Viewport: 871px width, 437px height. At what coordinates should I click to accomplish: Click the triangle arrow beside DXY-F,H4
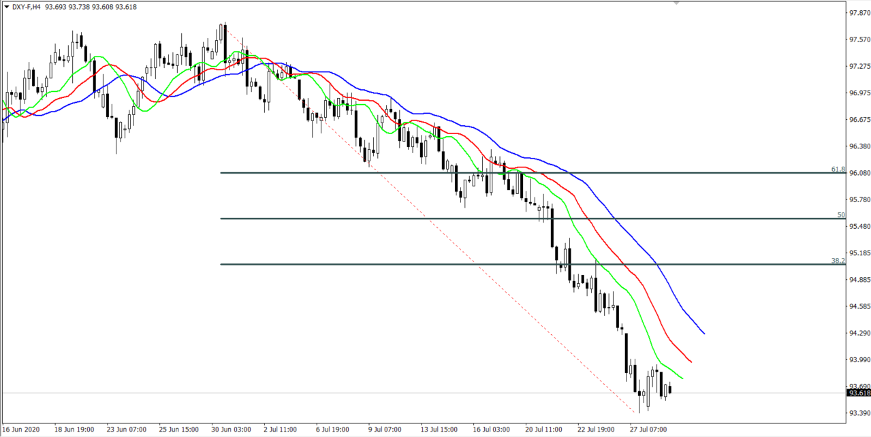pos(6,6)
